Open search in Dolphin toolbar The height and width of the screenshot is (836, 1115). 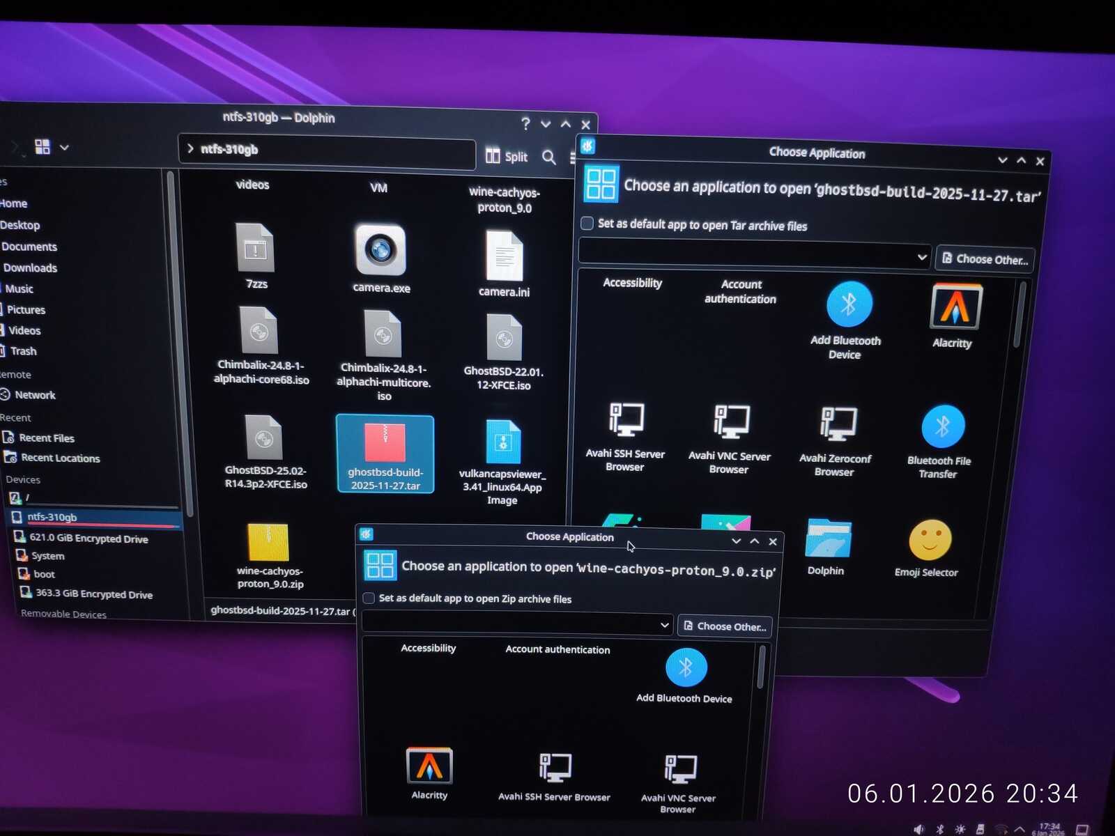(549, 157)
